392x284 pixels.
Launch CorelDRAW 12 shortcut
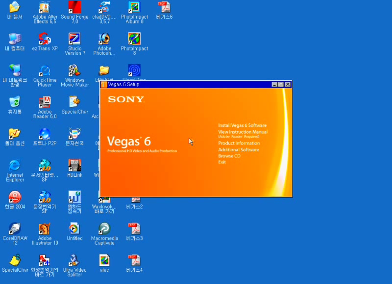click(15, 229)
